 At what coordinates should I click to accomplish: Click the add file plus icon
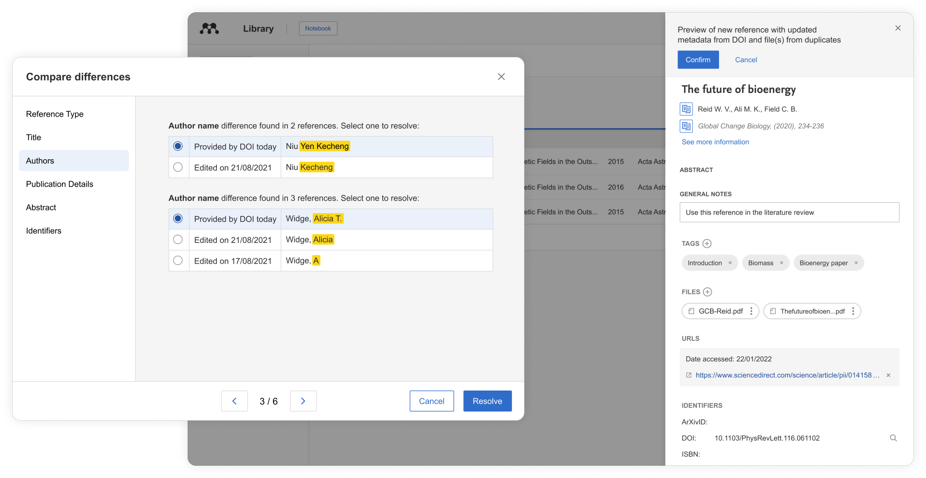(707, 292)
